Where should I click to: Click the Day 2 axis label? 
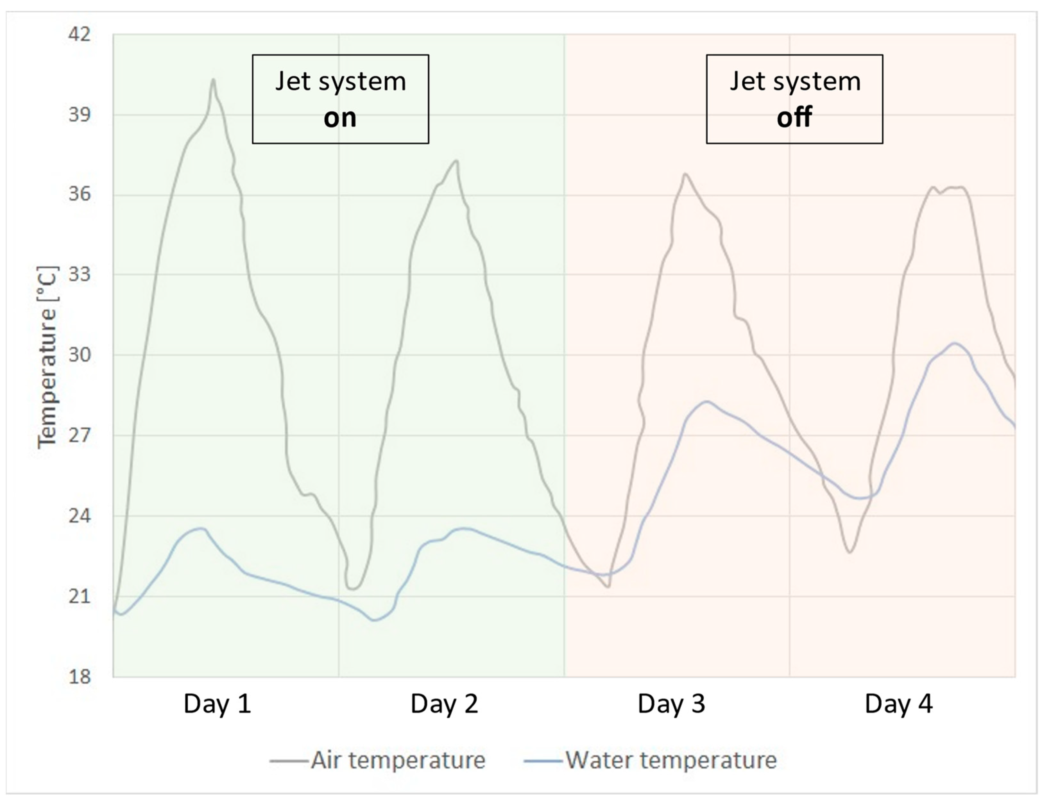click(x=444, y=704)
